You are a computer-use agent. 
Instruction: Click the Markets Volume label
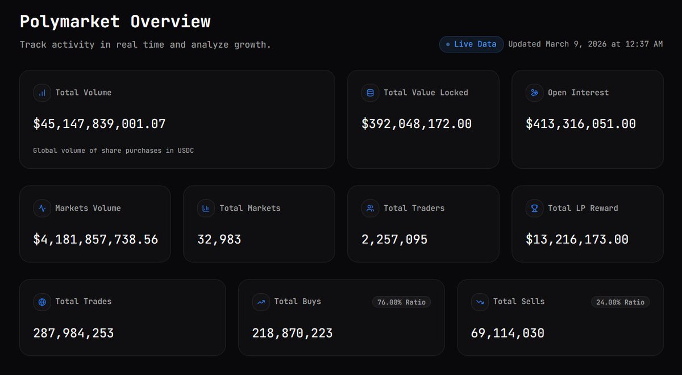click(x=88, y=208)
